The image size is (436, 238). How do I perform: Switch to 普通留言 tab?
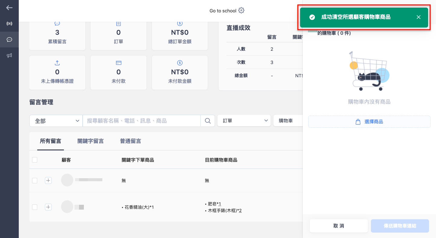130,141
